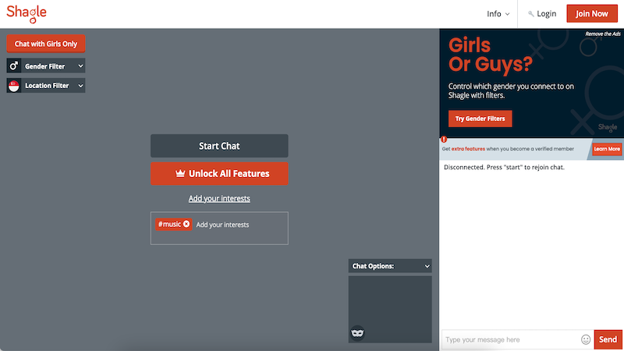Image resolution: width=624 pixels, height=351 pixels.
Task: Click the Shagle logo
Action: (x=27, y=14)
